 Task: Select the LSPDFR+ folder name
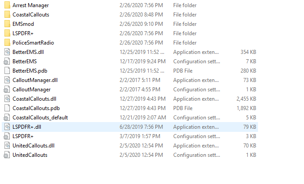(23, 33)
